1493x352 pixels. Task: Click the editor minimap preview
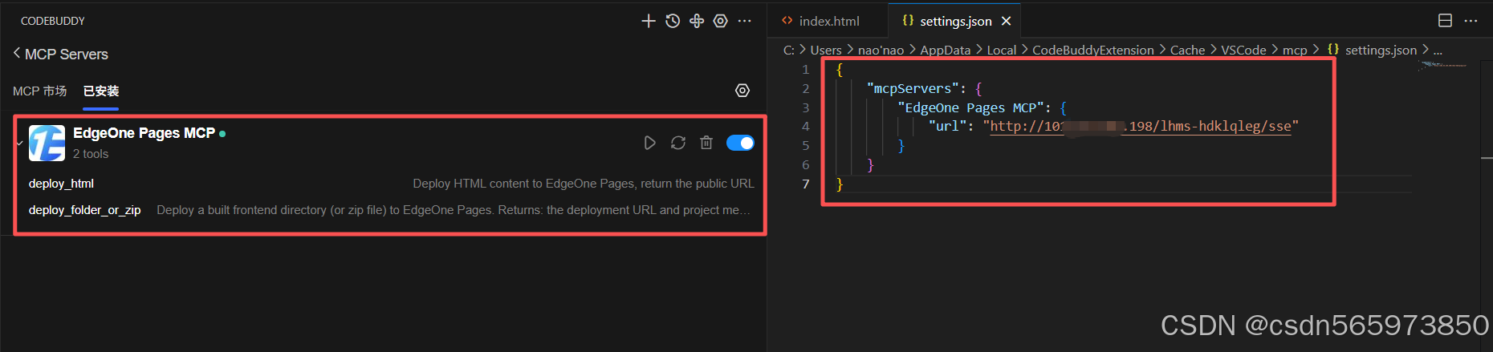[x=1442, y=65]
